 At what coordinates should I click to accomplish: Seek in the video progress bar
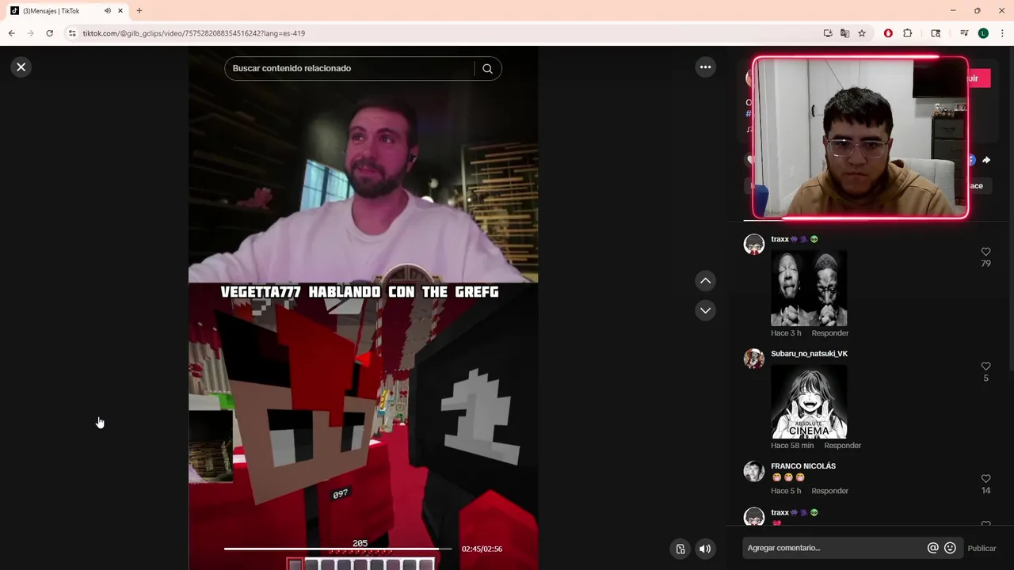338,549
